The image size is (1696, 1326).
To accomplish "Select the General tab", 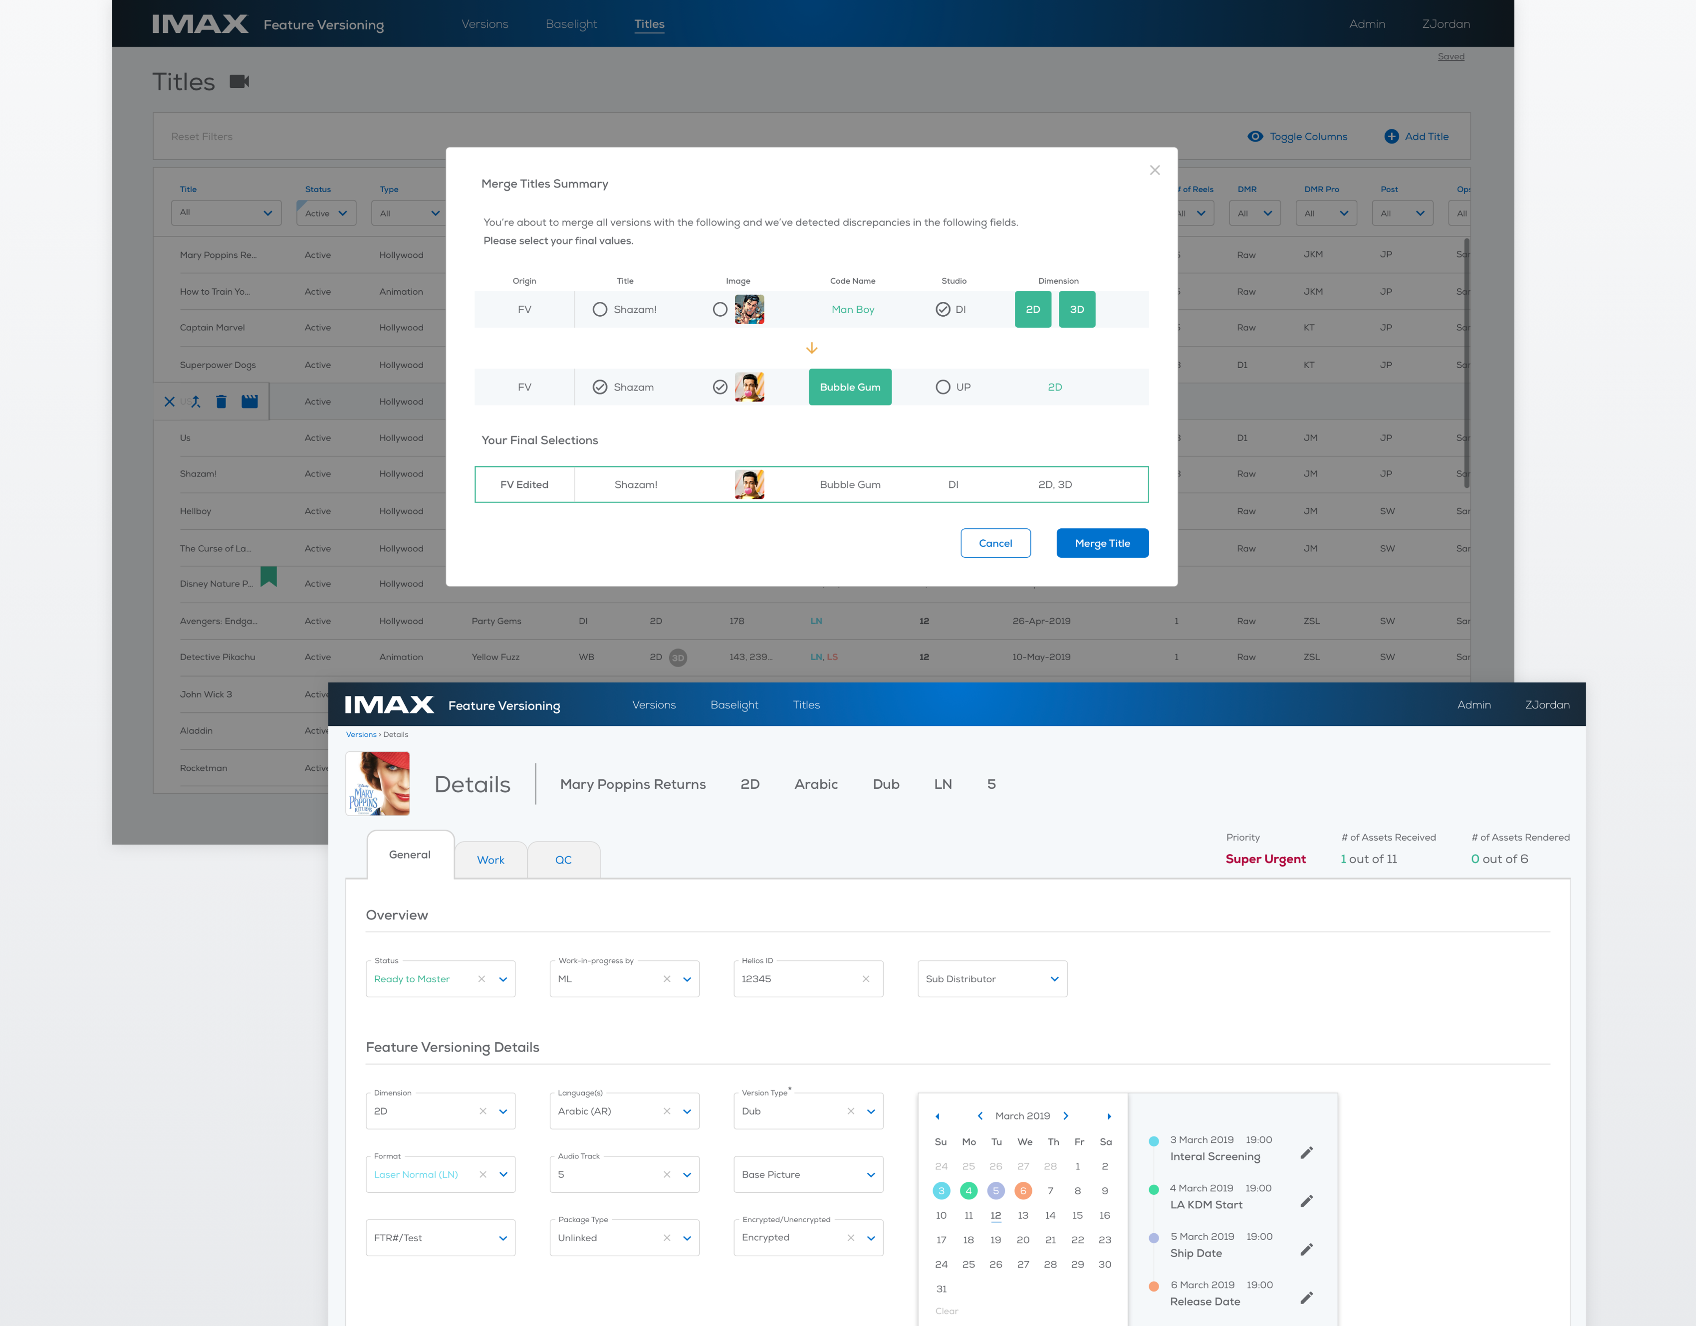I will pyautogui.click(x=410, y=855).
